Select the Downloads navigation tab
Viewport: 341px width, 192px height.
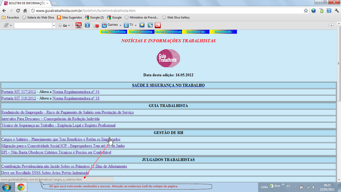point(223,32)
